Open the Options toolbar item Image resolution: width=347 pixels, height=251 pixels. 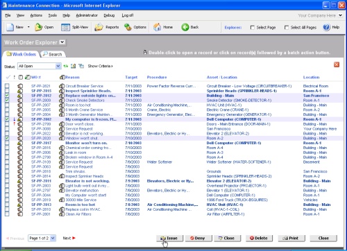(x=135, y=27)
